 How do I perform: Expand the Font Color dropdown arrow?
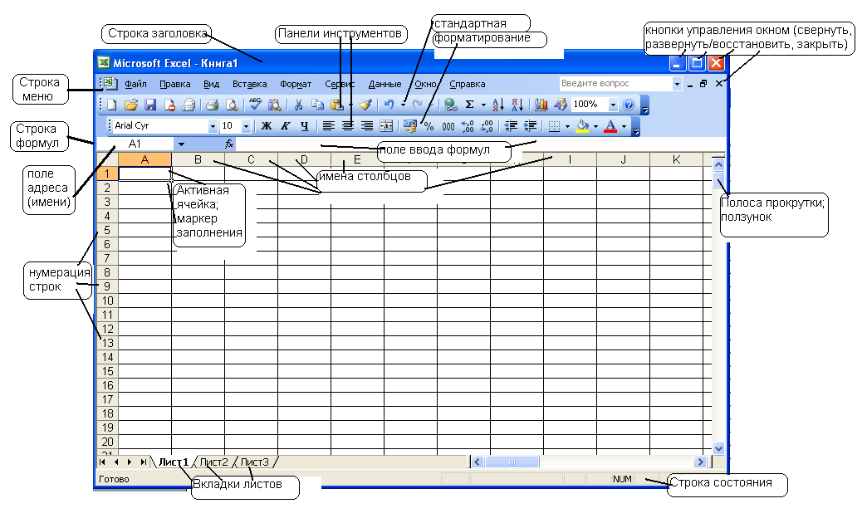pos(624,127)
